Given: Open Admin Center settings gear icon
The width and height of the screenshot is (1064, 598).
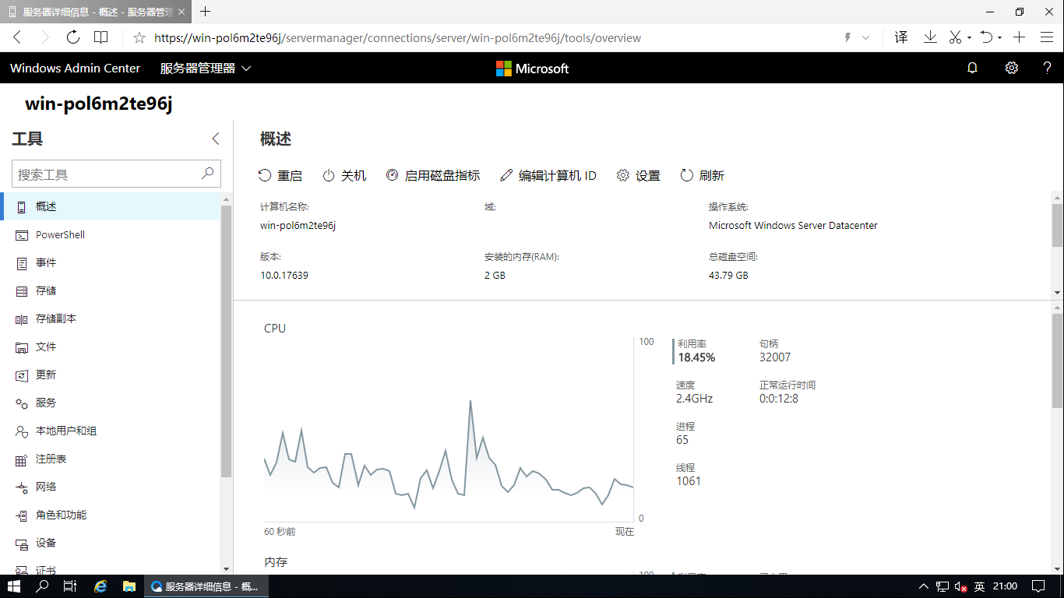Looking at the screenshot, I should (1011, 68).
